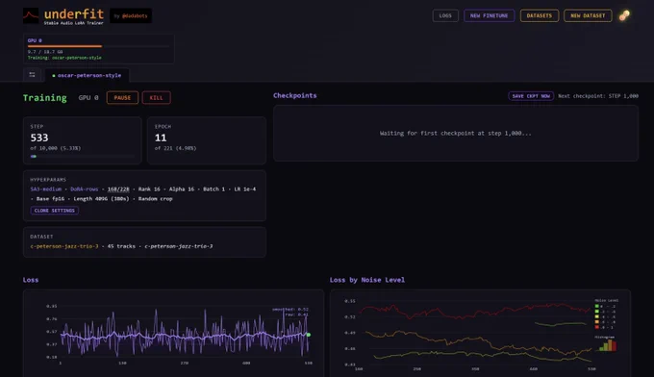The width and height of the screenshot is (654, 377).
Task: Click the underlined 168/228 value
Action: [x=118, y=189]
